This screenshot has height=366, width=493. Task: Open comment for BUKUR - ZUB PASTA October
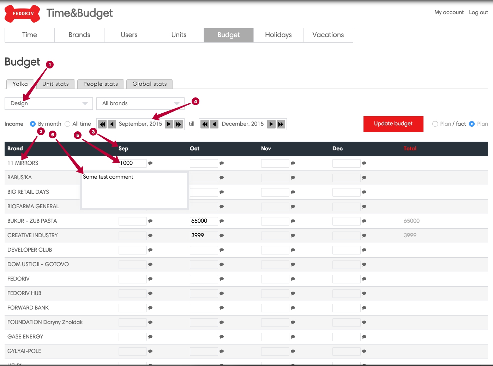tap(222, 221)
